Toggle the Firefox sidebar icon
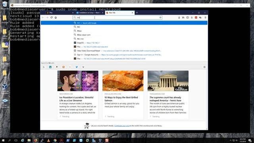Image resolution: width=254 pixels, height=143 pixels. pos(188,17)
